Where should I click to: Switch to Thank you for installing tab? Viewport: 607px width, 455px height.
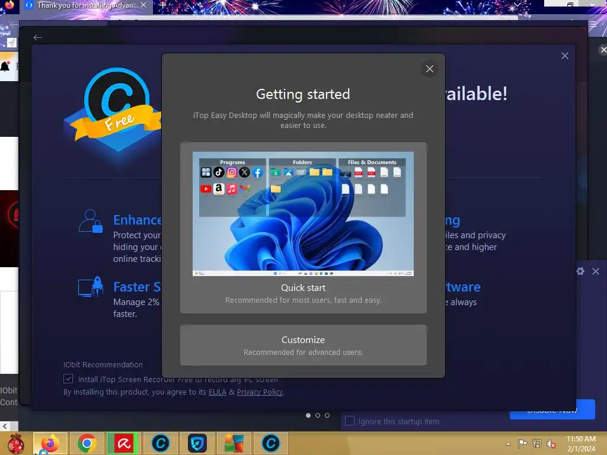coord(86,5)
